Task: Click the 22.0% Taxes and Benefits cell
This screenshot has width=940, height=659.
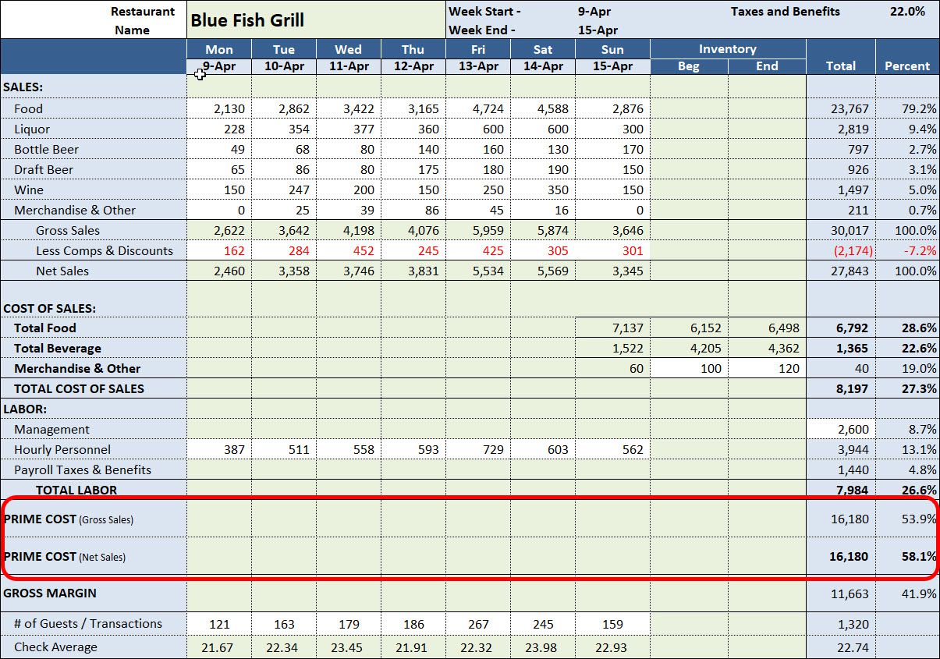Action: pos(906,12)
